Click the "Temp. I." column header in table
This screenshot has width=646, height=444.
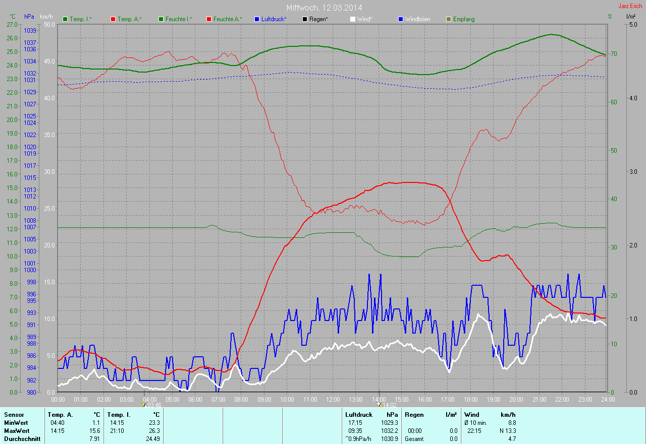pyautogui.click(x=119, y=415)
